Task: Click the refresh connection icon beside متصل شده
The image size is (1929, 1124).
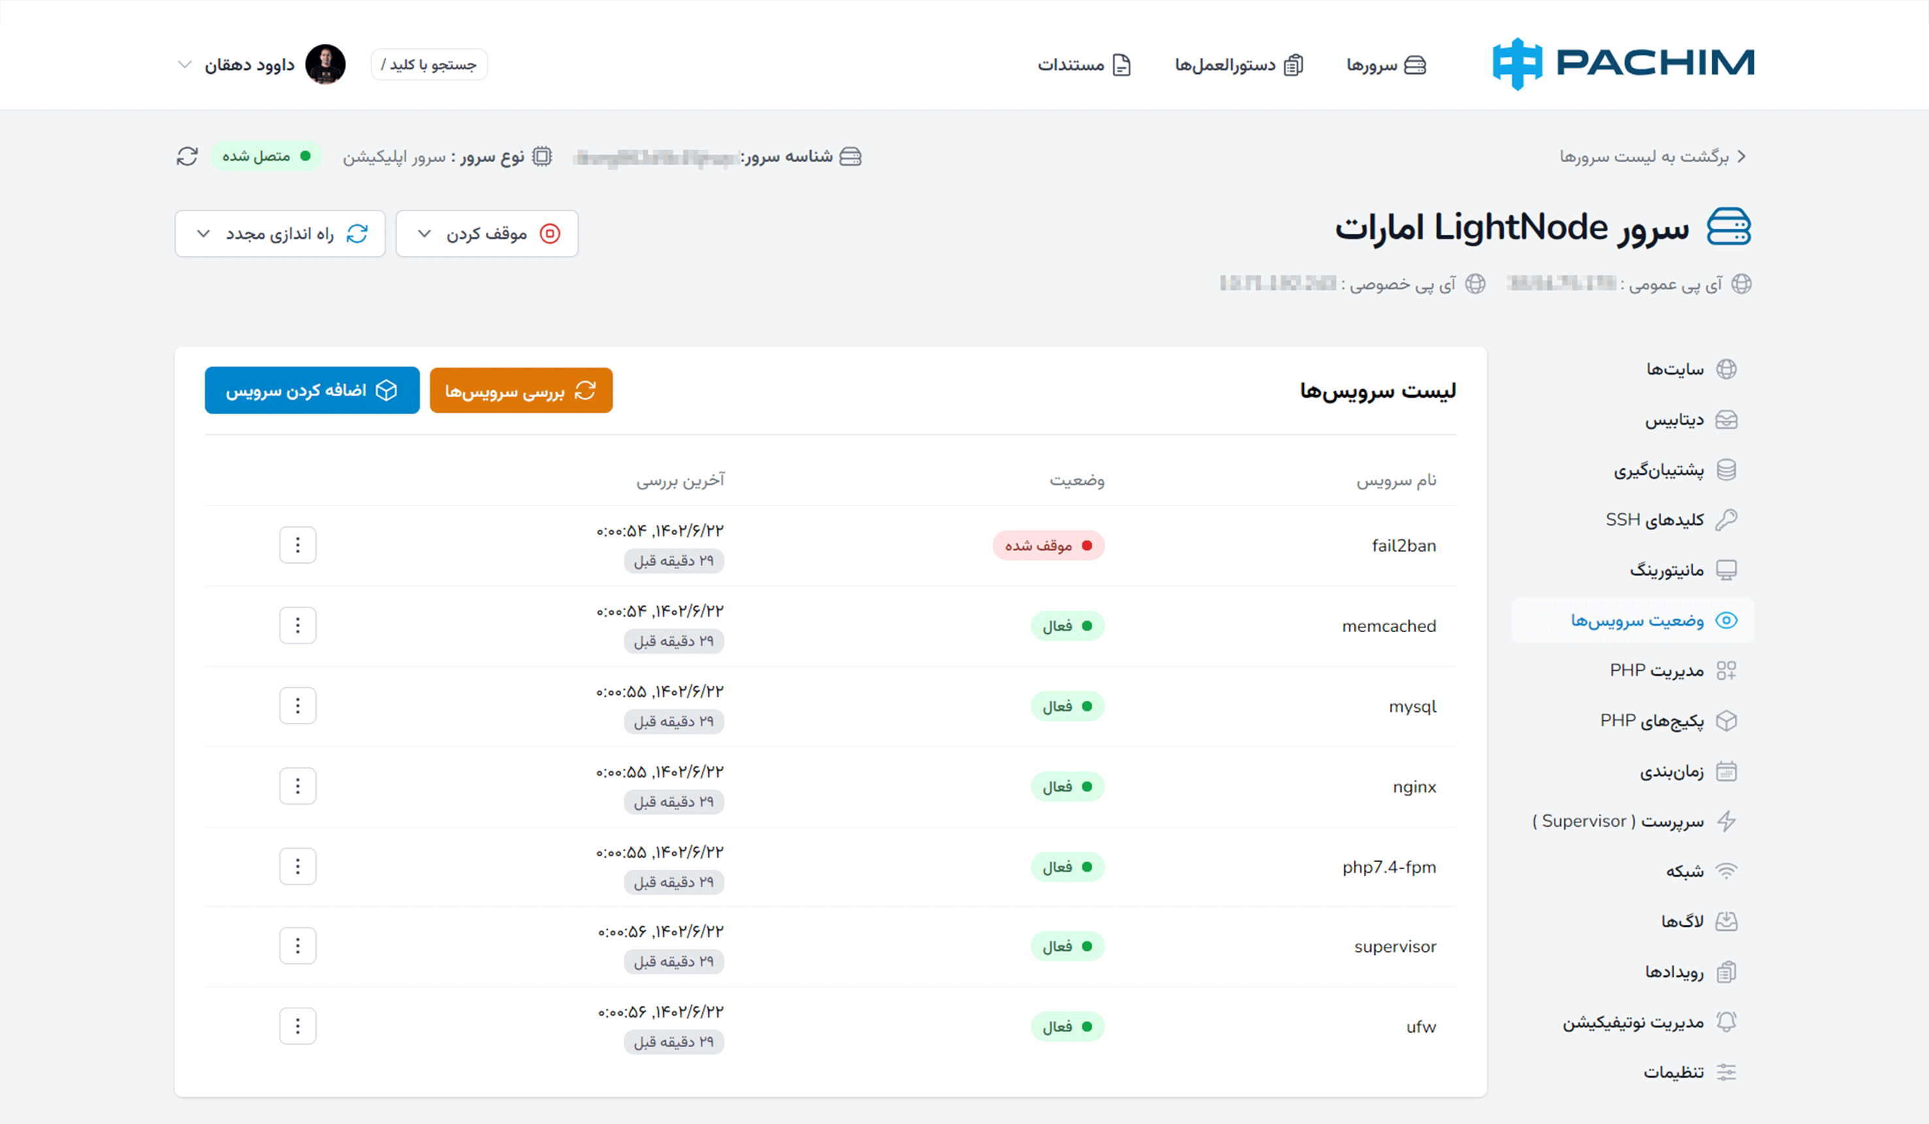Action: pyautogui.click(x=187, y=156)
